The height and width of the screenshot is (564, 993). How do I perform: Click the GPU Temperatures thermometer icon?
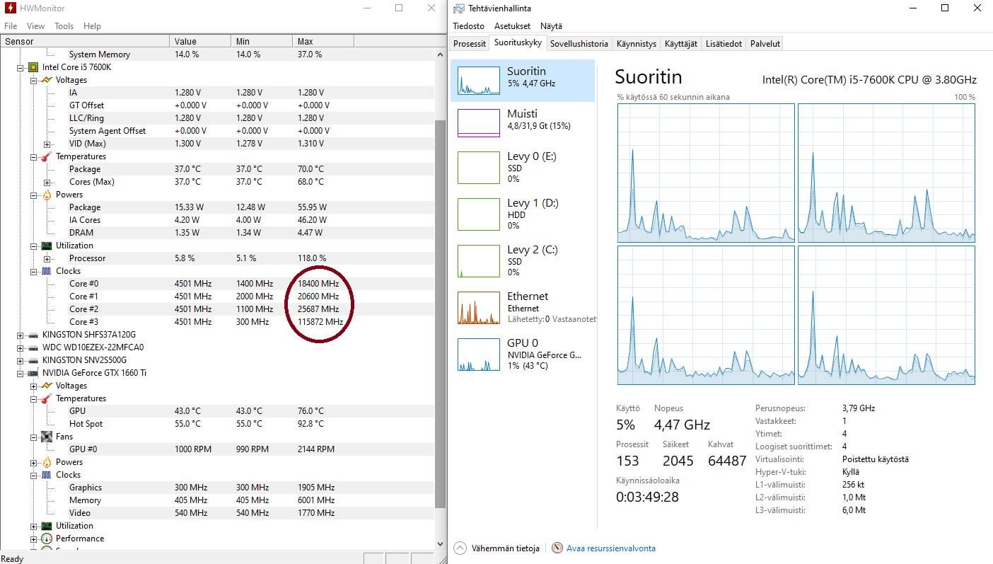point(46,398)
